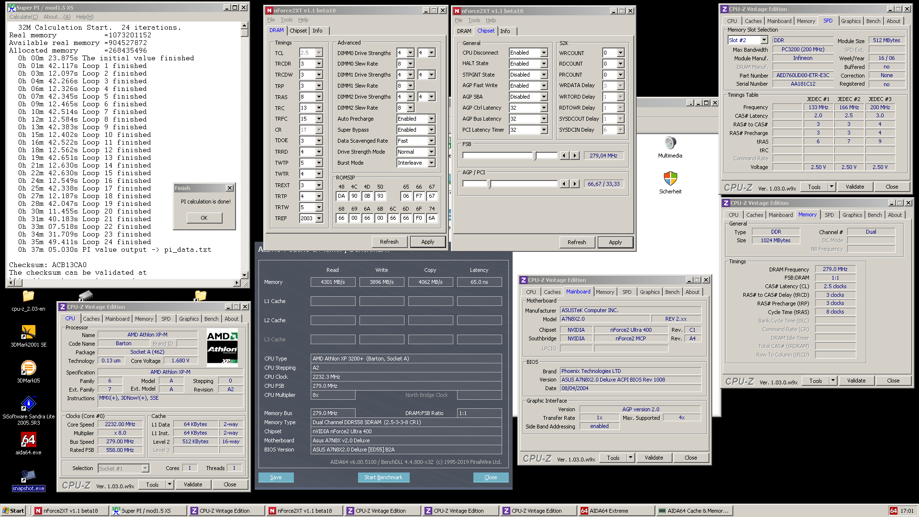The height and width of the screenshot is (517, 919).
Task: Switch to Super PI taskbar entry
Action: pyautogui.click(x=148, y=511)
